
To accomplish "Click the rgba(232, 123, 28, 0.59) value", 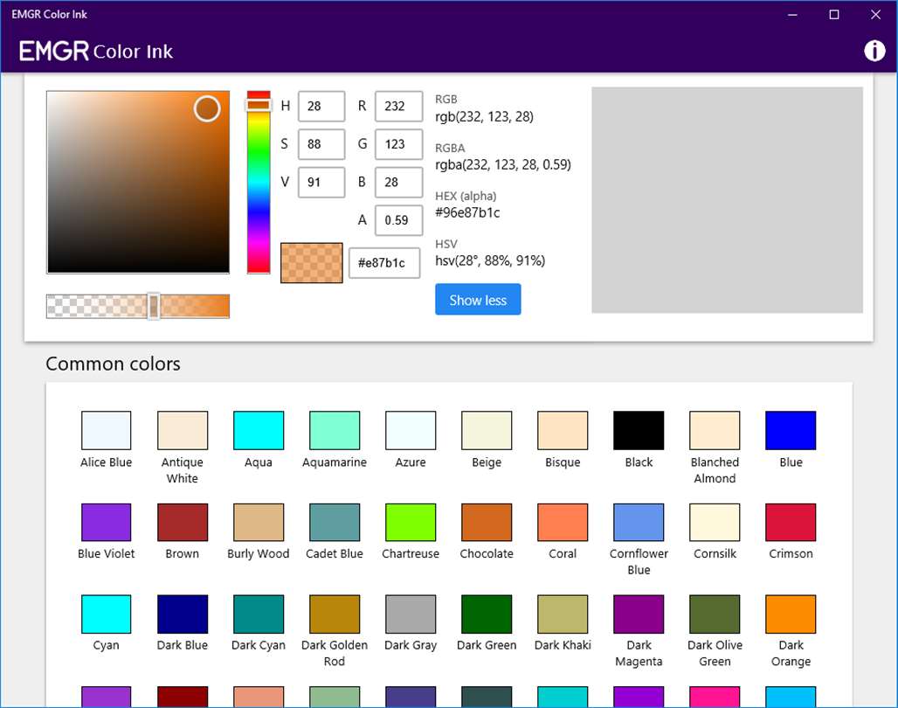I will 503,165.
